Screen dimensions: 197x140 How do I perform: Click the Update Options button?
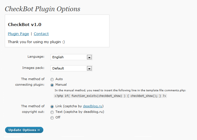click(x=24, y=130)
